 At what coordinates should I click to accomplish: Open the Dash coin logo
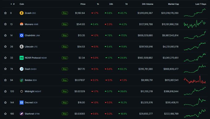tap(22, 69)
